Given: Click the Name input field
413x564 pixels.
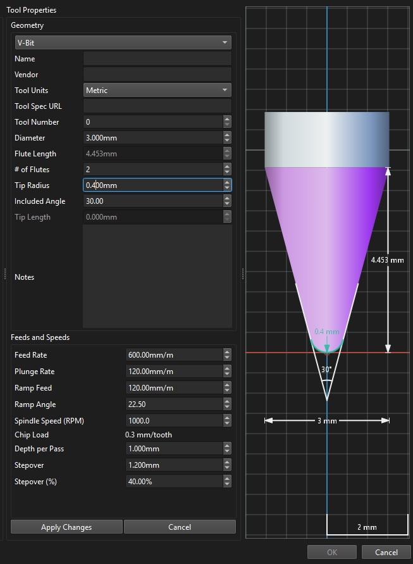Looking at the screenshot, I should coord(157,59).
